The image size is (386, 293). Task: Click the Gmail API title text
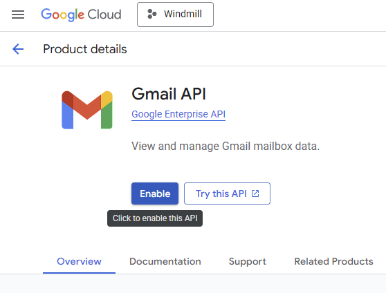tap(169, 94)
